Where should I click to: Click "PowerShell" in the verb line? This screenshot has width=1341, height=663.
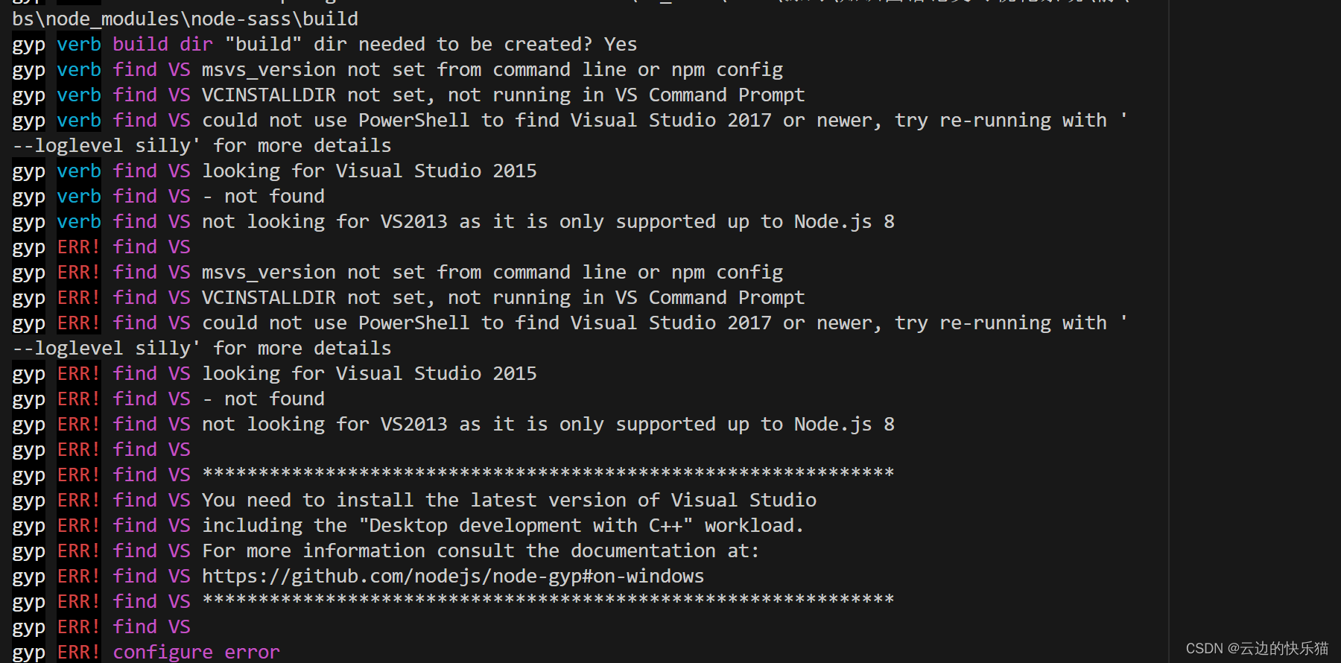pos(414,120)
